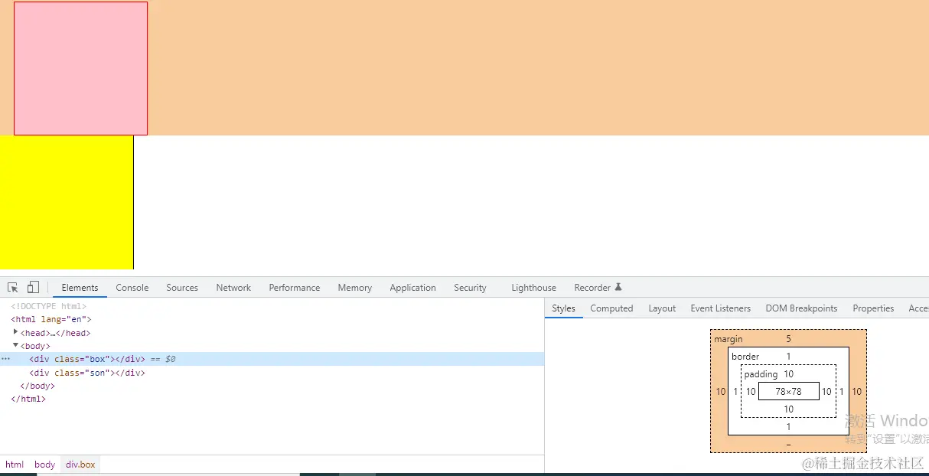Switch to the Network tab
Image resolution: width=929 pixels, height=476 pixels.
coord(233,288)
